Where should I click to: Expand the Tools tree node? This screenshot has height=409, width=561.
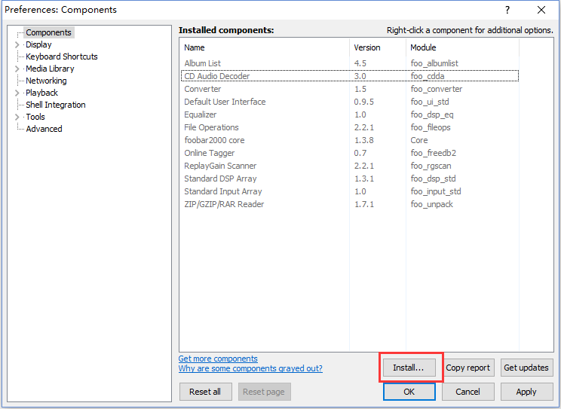17,117
